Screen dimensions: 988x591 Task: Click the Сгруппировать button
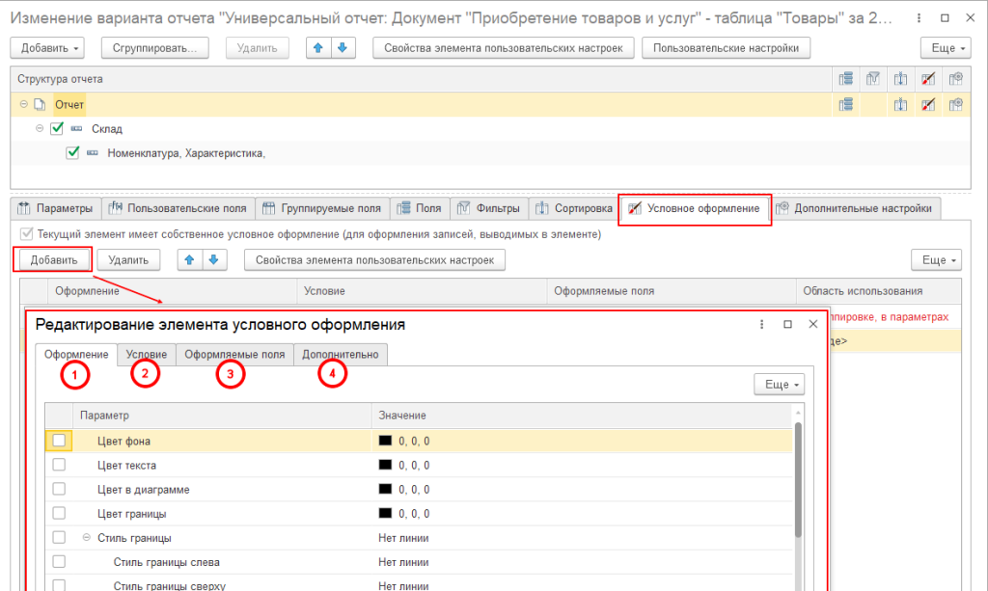(x=154, y=48)
